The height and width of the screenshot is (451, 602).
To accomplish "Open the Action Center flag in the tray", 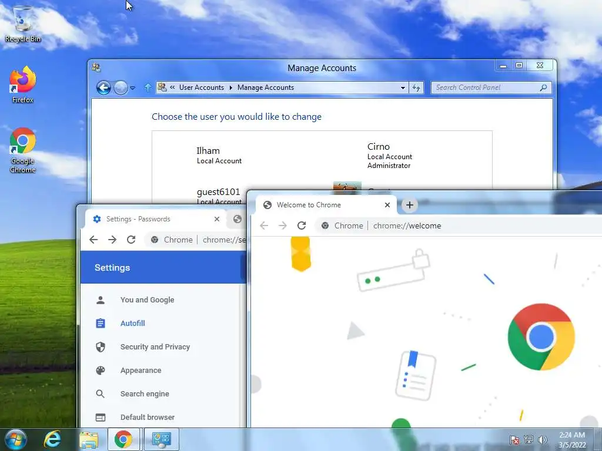I will pos(514,439).
